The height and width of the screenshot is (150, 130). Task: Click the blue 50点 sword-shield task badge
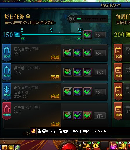(7, 91)
